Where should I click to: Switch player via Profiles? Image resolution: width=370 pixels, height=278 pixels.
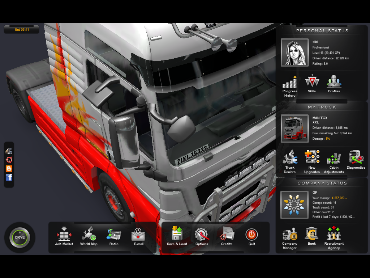click(334, 83)
